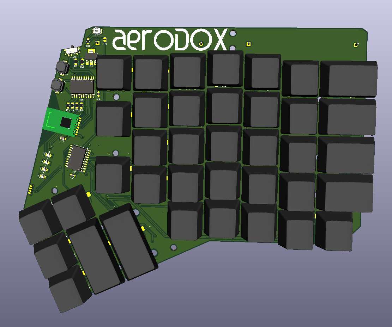Click the aeroDOX silkscreen logo
This screenshot has width=392, height=327.
coord(170,39)
